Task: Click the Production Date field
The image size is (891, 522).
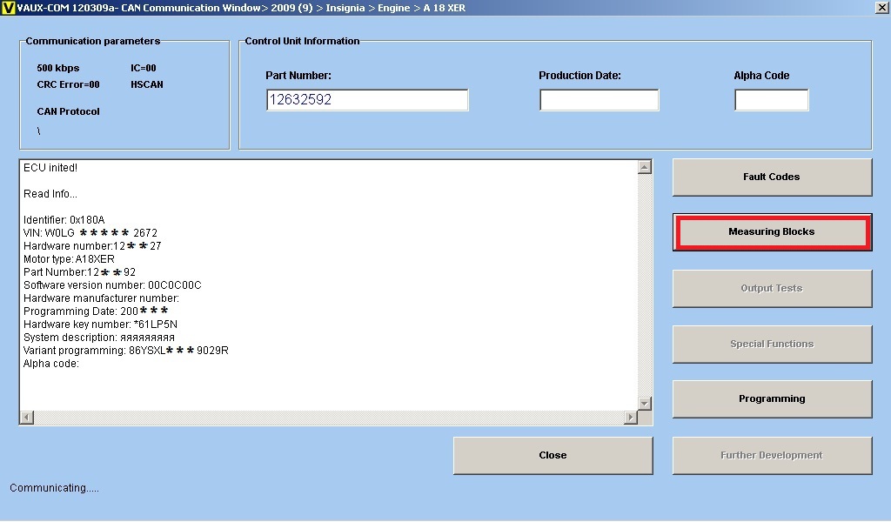Action: (599, 100)
